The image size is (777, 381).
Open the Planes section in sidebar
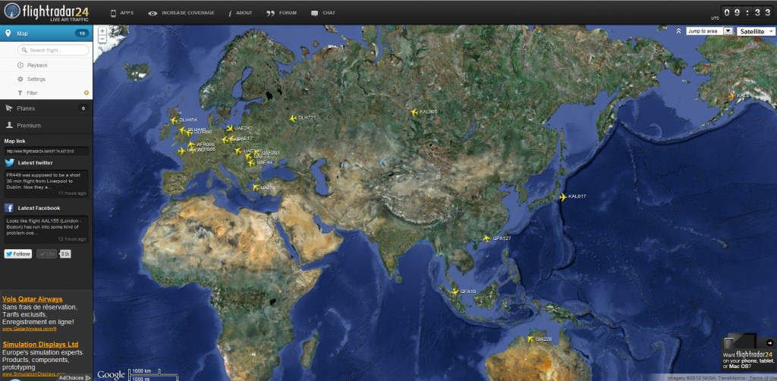(x=46, y=108)
